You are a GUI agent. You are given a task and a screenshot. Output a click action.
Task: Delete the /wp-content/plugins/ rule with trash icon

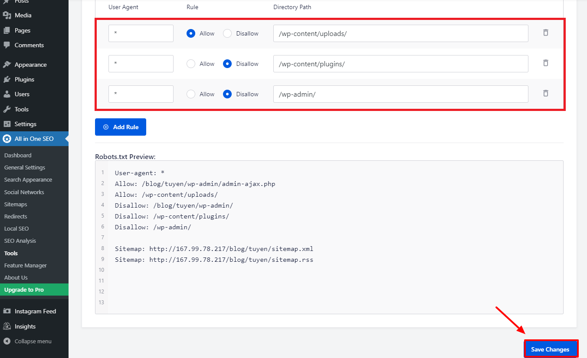point(546,63)
